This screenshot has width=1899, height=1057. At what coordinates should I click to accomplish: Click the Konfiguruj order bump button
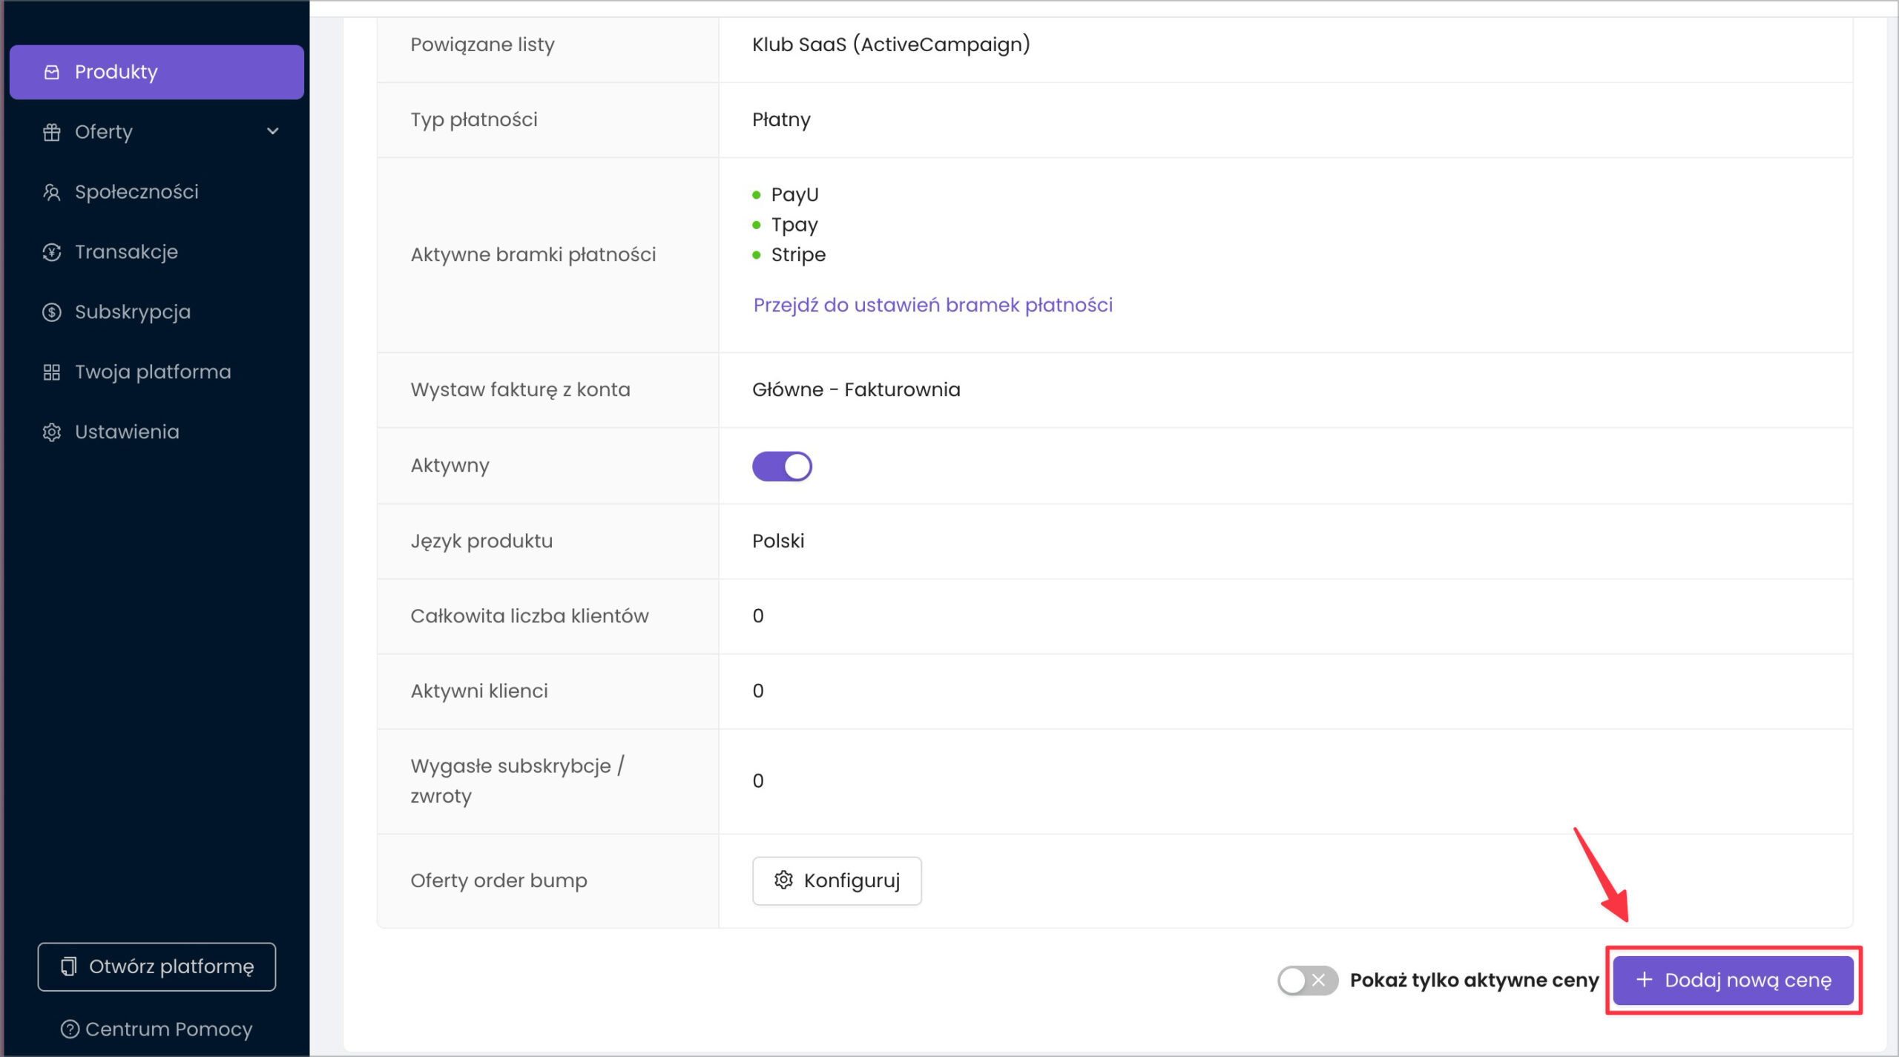[x=837, y=880]
